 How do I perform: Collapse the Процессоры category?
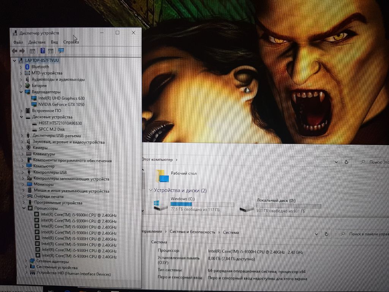[x=24, y=208]
